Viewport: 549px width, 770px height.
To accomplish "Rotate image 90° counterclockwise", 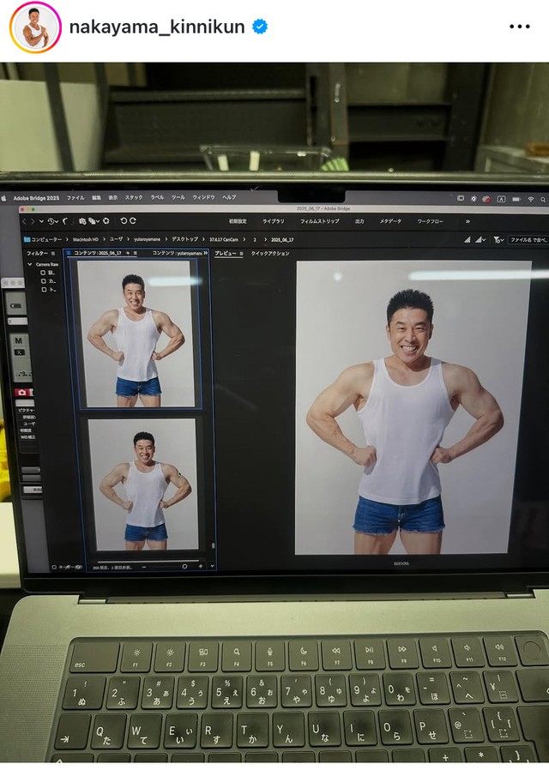I will coord(123,220).
